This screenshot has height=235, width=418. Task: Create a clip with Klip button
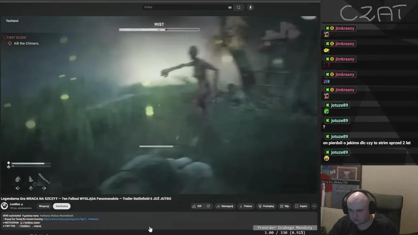point(284,206)
